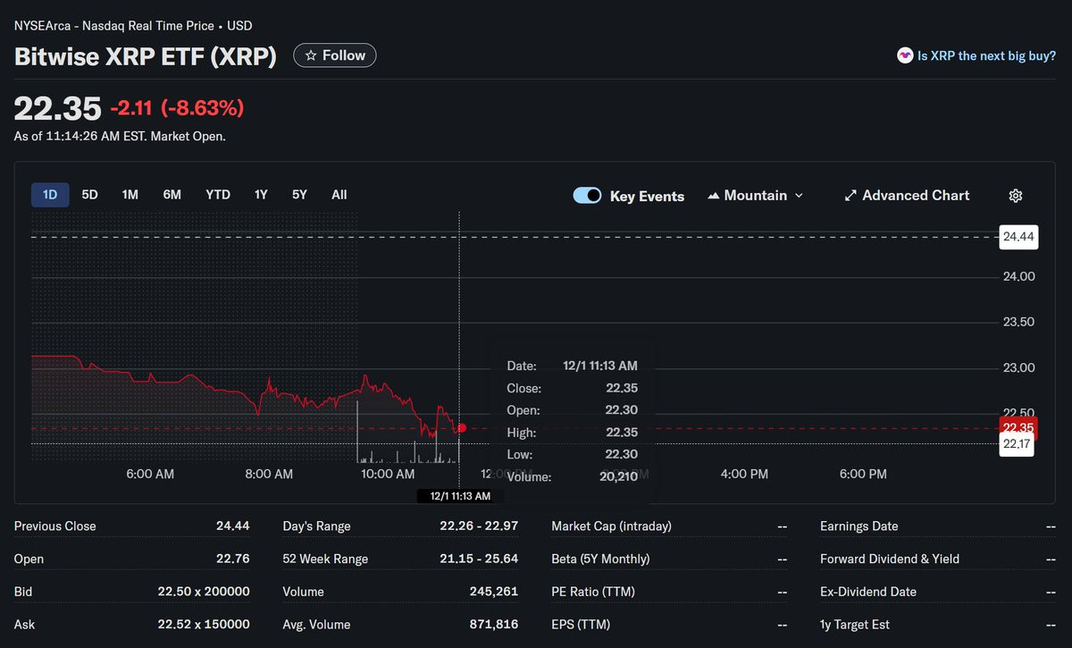Click the NYSEArca exchange info line

[x=133, y=26]
